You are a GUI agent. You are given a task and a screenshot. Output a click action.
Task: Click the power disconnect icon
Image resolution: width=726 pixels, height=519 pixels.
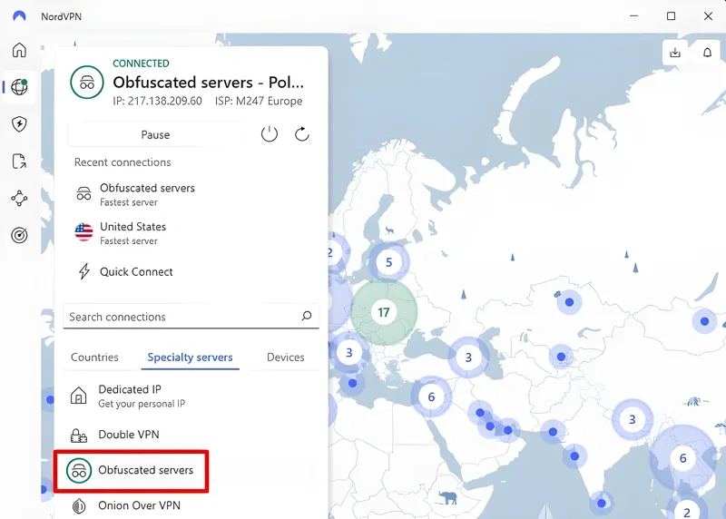(269, 134)
